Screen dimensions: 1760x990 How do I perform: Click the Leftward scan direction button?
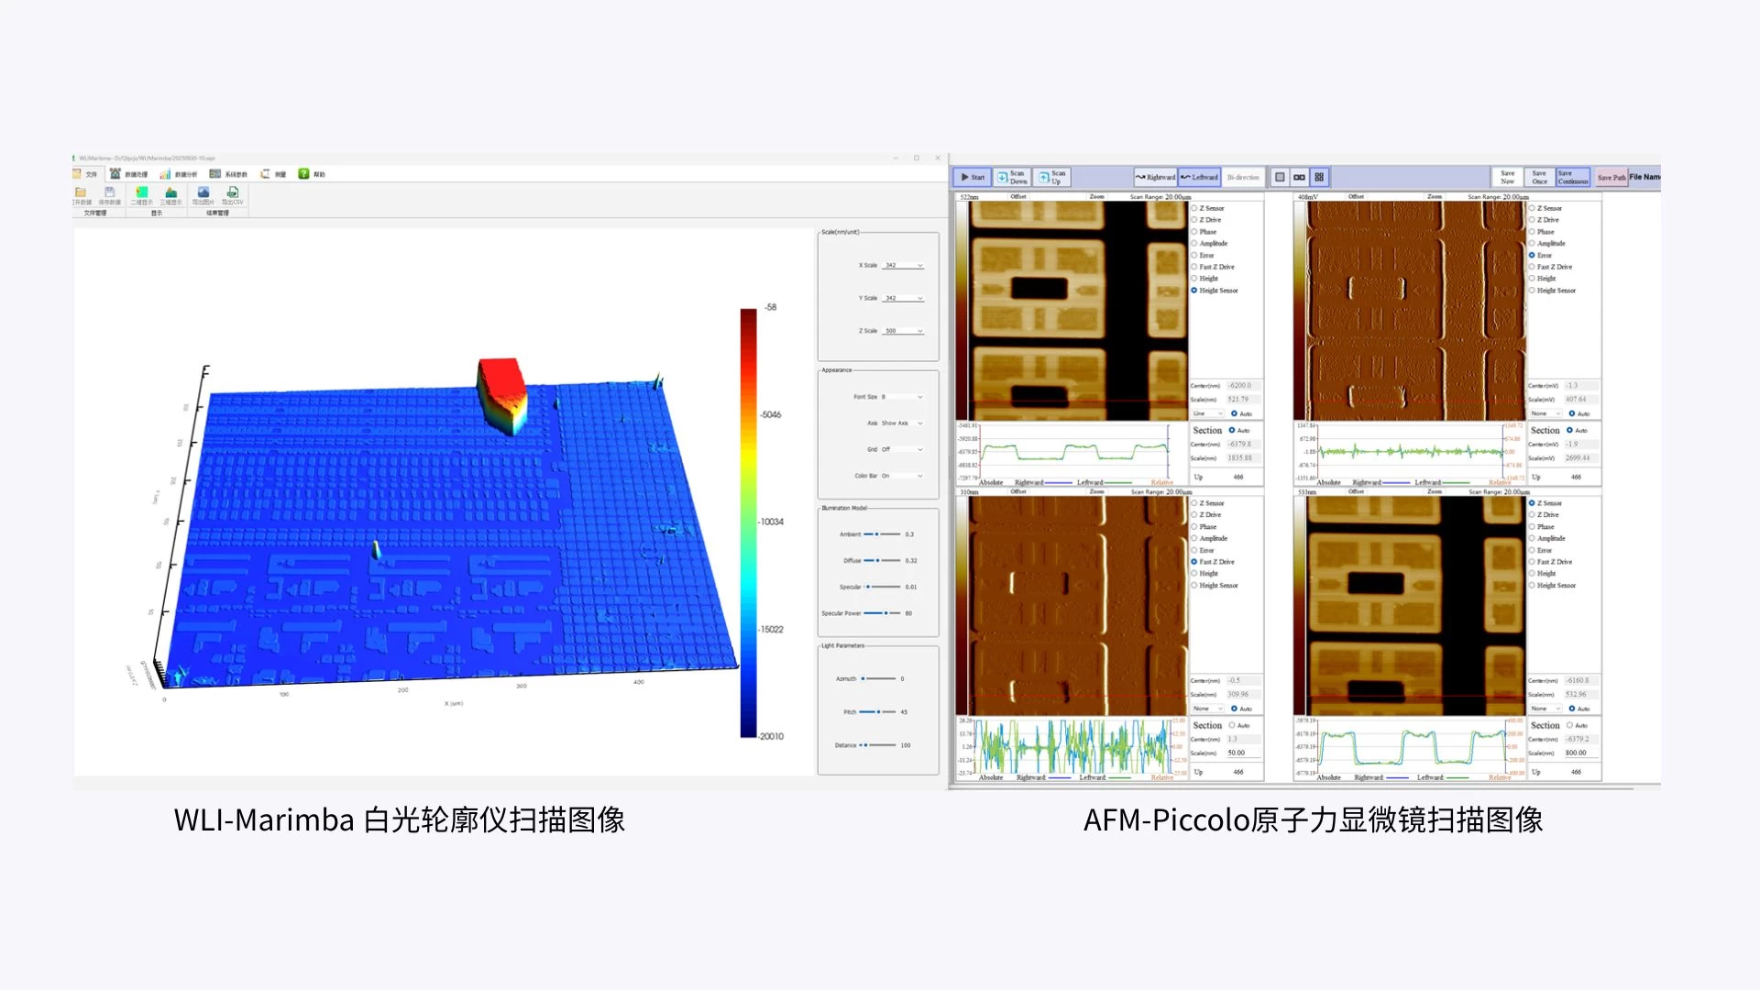[1199, 177]
